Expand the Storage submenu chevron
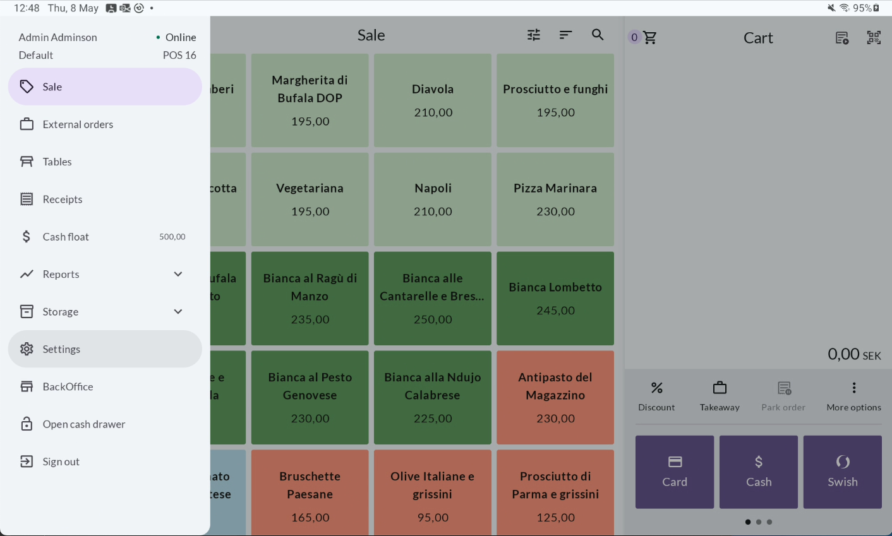The width and height of the screenshot is (892, 536). [178, 311]
